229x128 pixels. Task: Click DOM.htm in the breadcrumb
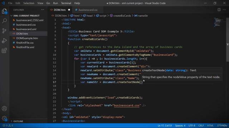(x=61, y=16)
